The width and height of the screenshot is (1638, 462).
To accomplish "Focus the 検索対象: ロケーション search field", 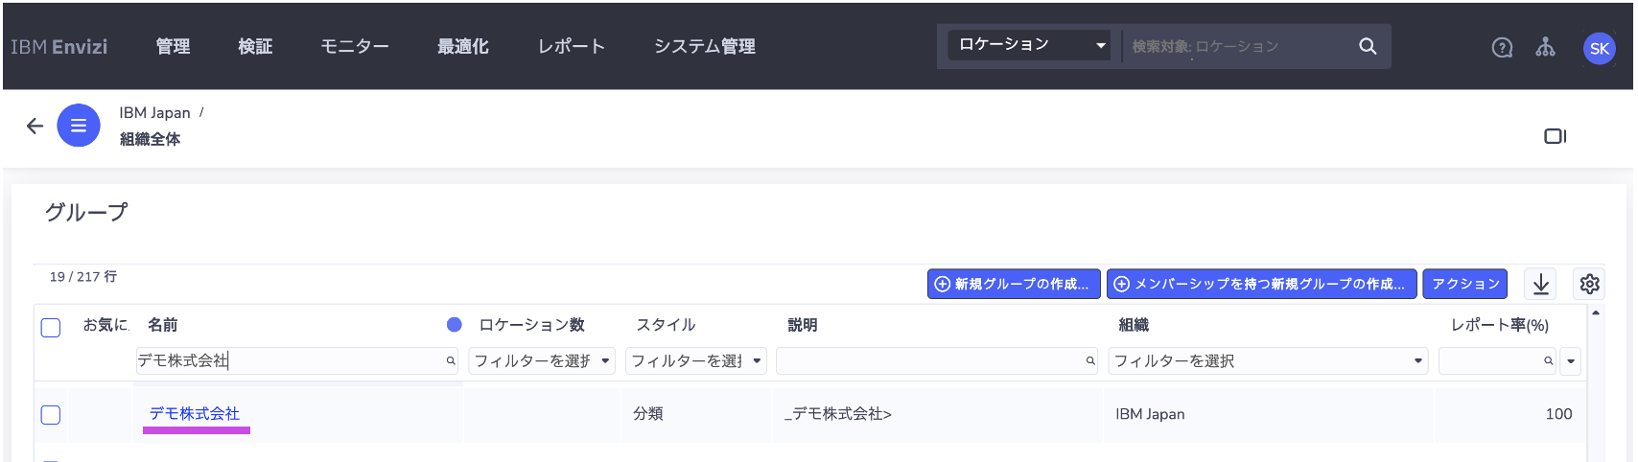I will pos(1237,46).
